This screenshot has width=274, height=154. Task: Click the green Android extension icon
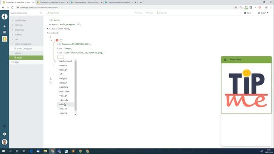[x=246, y=8]
